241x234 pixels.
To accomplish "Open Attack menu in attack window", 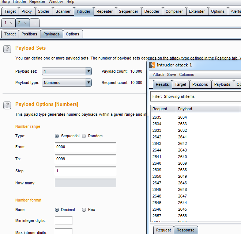I will coord(159,74).
